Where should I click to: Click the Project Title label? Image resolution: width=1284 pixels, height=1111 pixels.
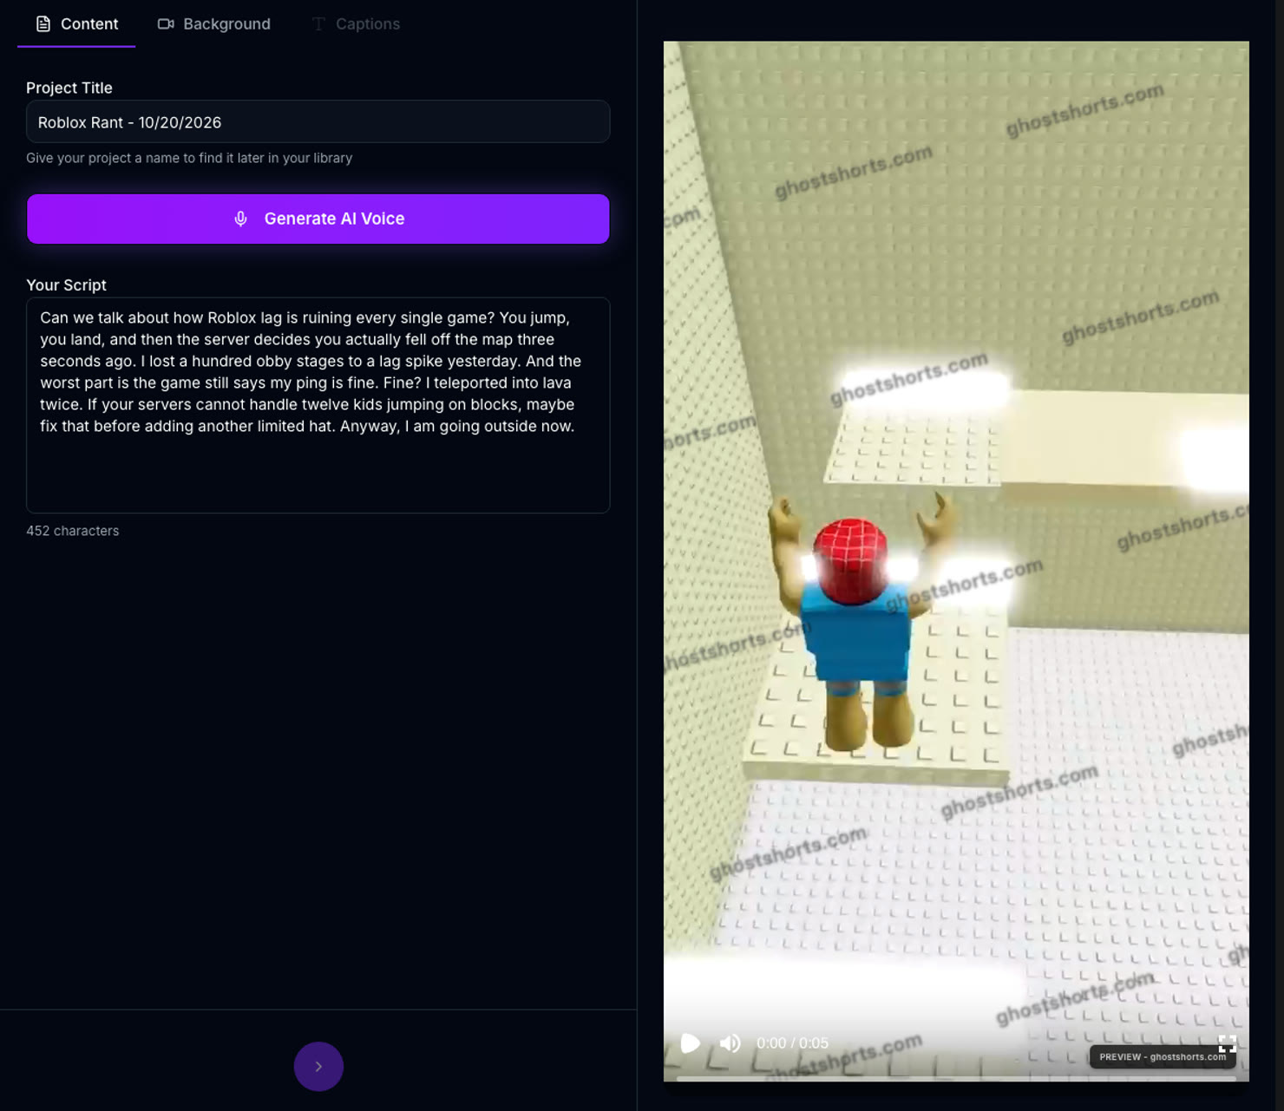[x=69, y=88]
